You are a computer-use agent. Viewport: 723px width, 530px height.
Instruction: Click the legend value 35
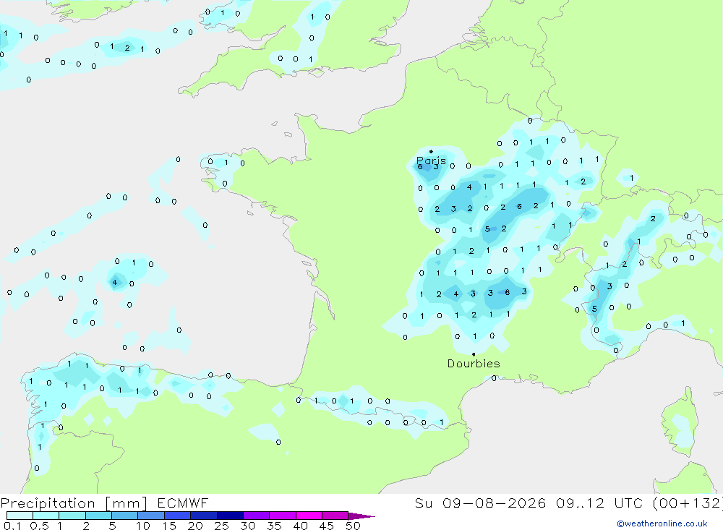274,526
